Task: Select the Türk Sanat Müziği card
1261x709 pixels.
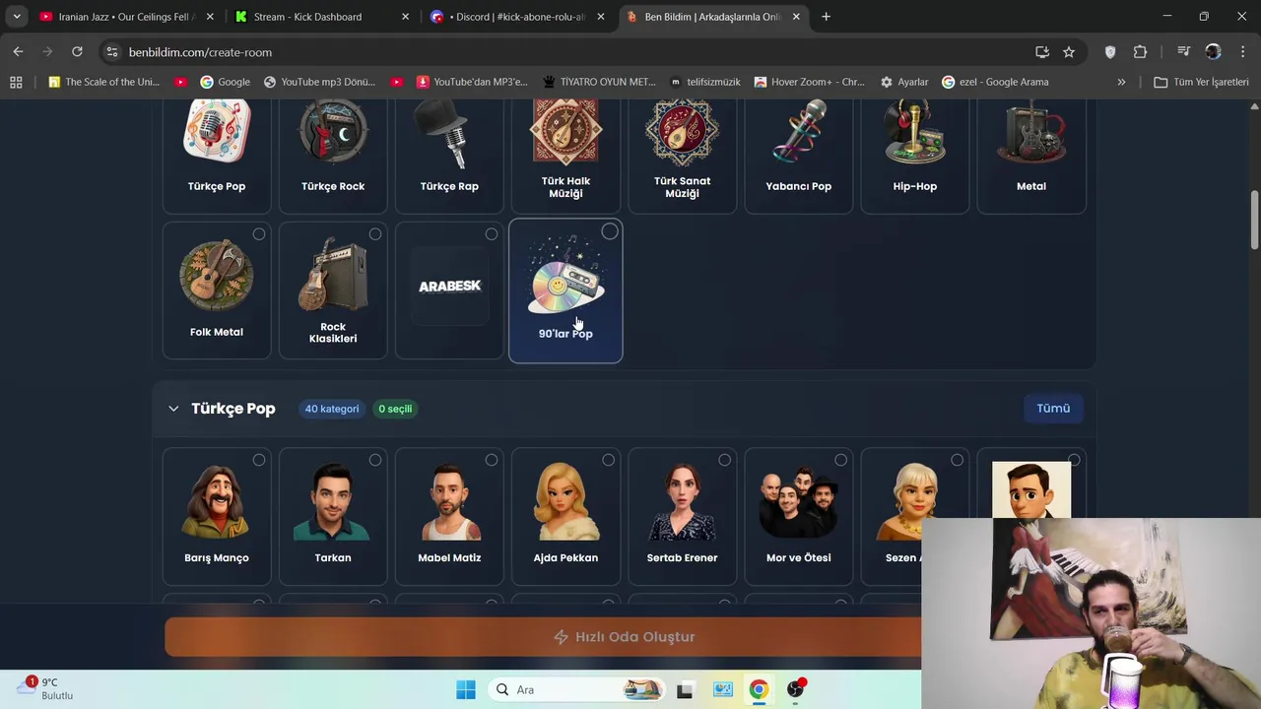Action: click(682, 156)
